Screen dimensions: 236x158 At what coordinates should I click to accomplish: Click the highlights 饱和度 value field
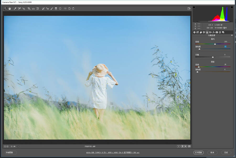[x=225, y=47]
